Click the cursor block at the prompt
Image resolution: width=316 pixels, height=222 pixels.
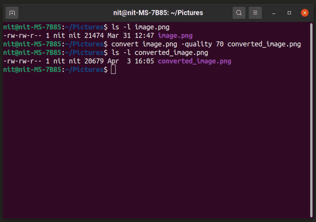pyautogui.click(x=113, y=69)
